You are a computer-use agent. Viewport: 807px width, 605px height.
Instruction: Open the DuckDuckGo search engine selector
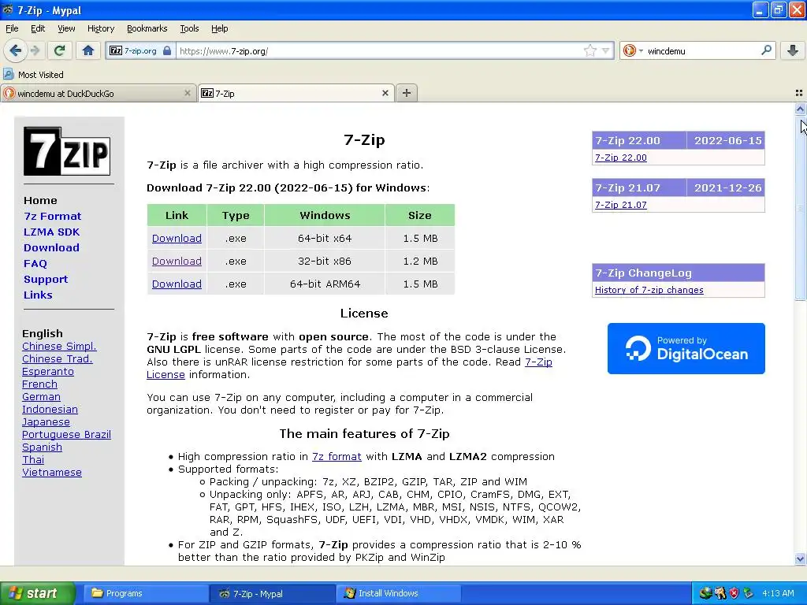pos(633,51)
